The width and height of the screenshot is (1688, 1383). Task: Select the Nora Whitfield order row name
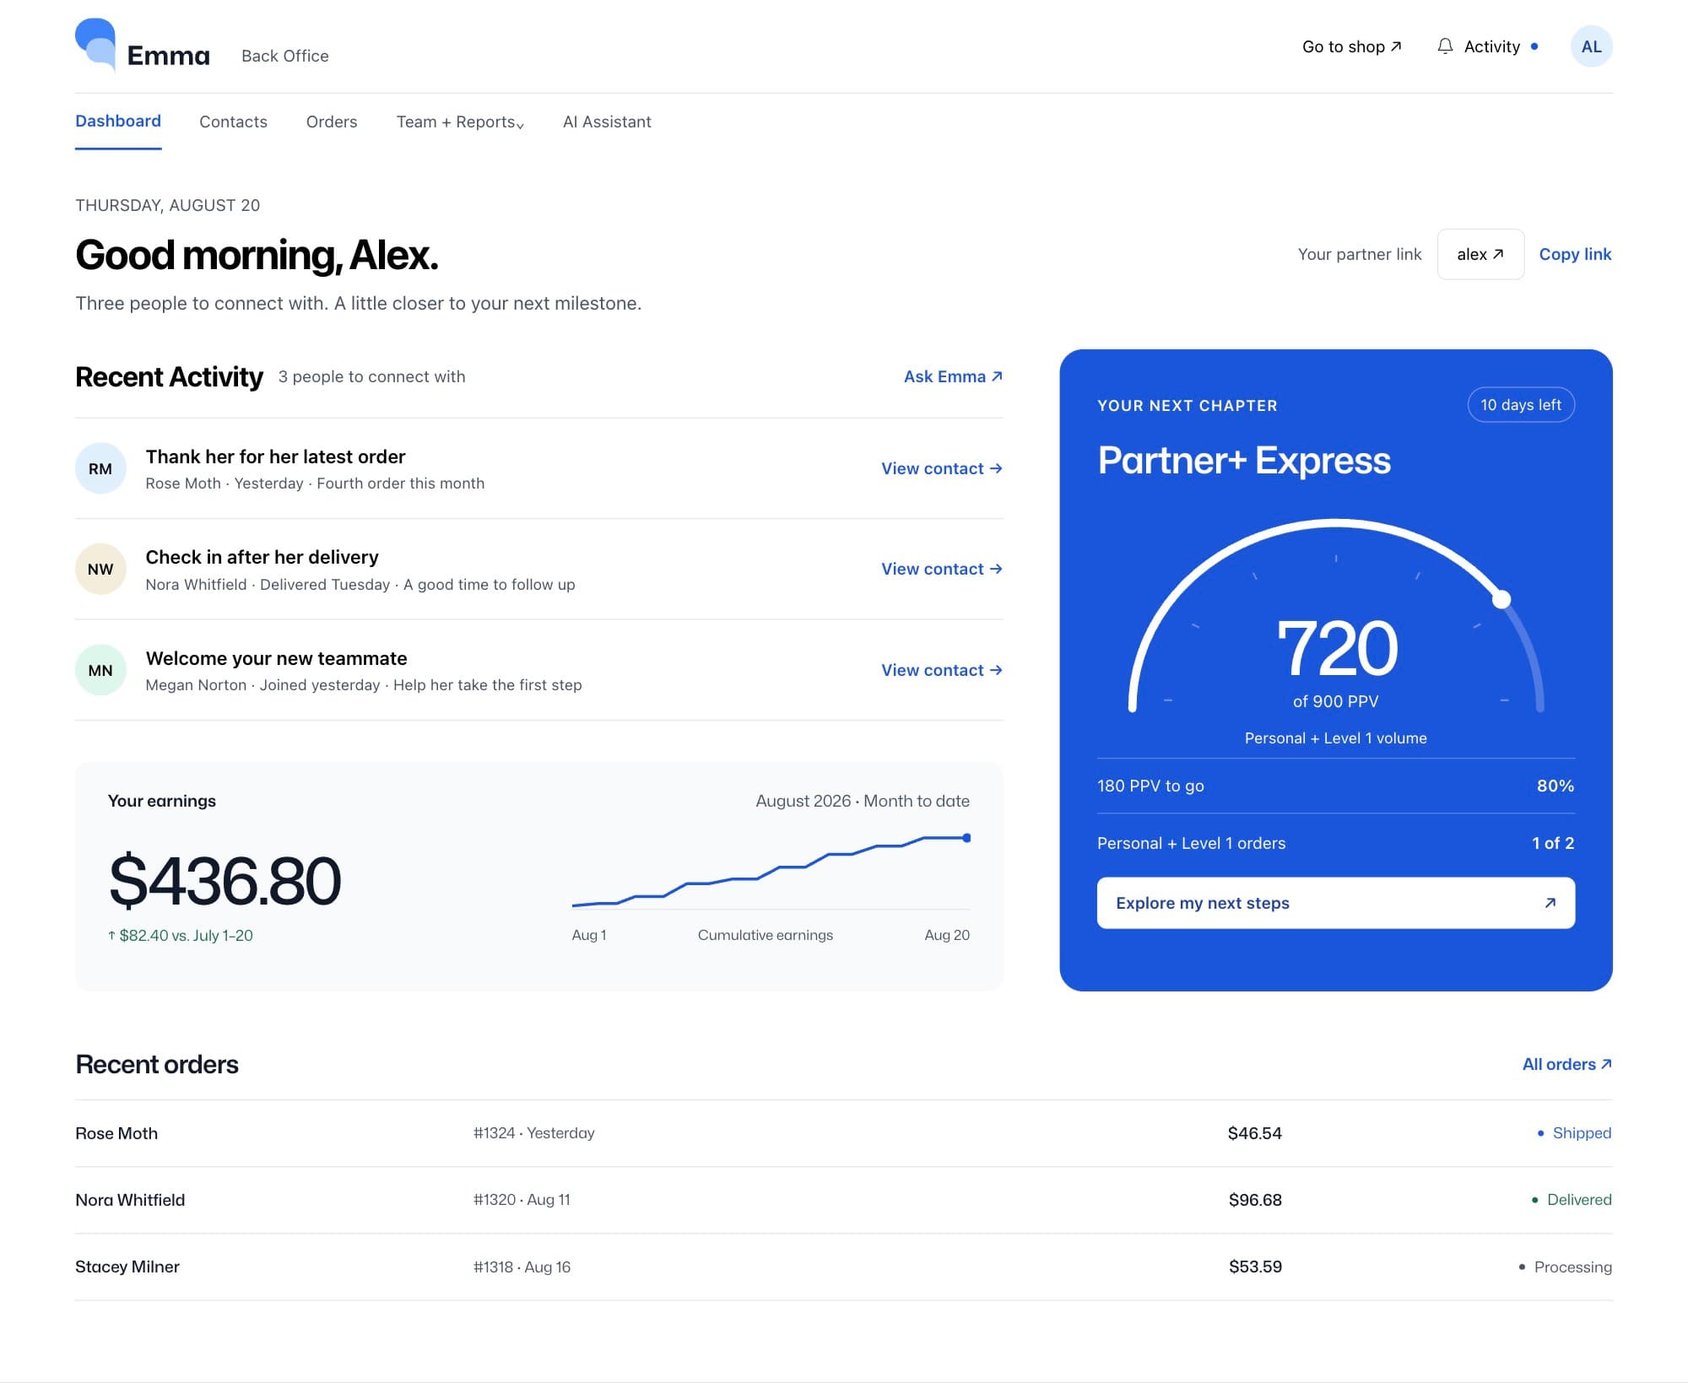coord(130,1200)
